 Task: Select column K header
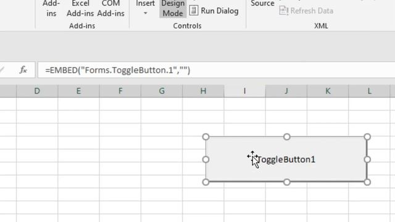click(x=328, y=91)
